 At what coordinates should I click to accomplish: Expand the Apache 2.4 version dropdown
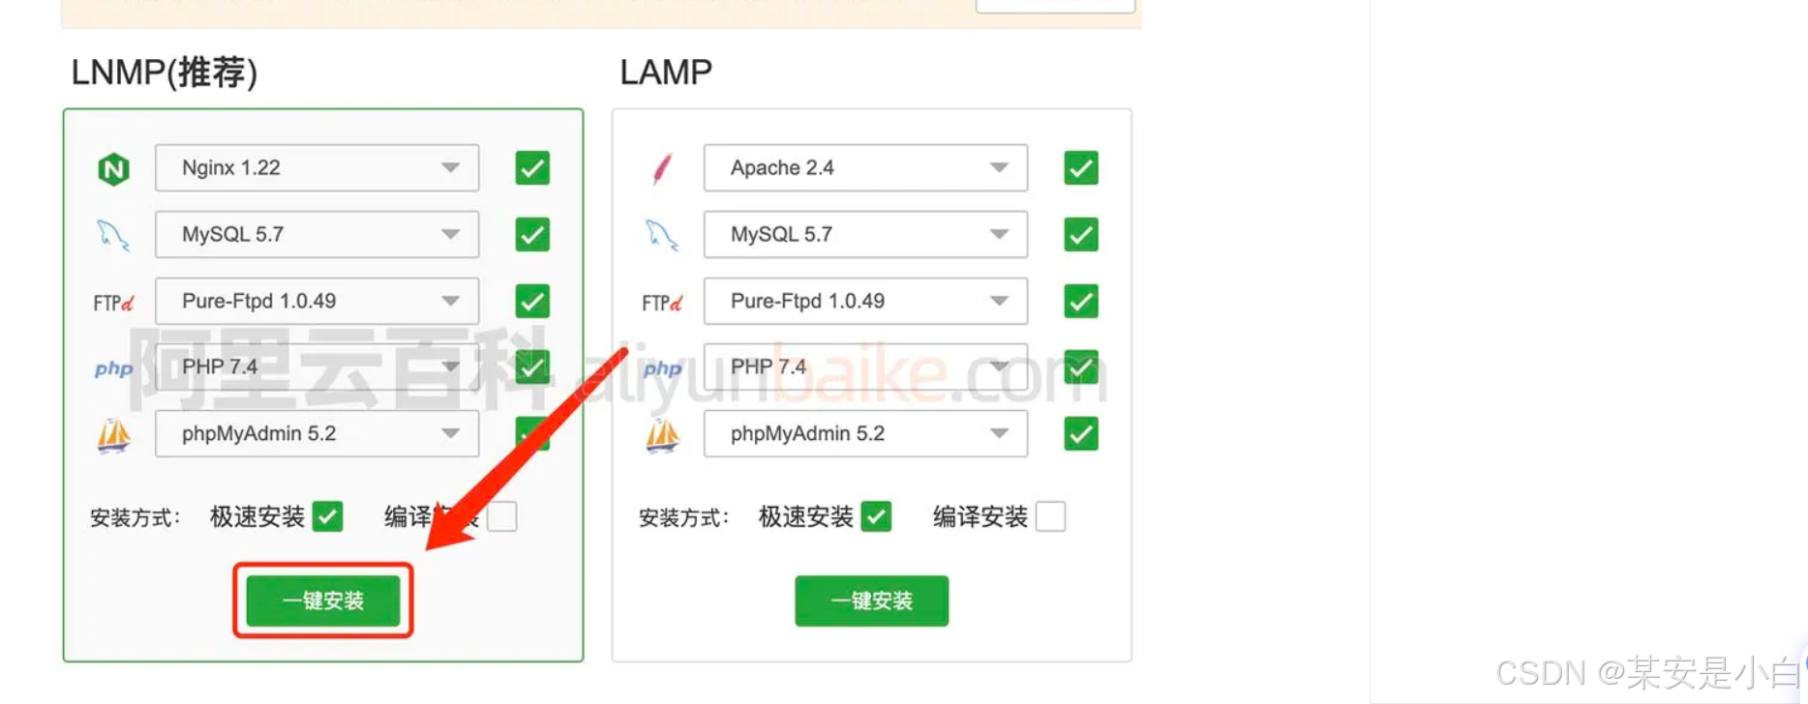865,168
